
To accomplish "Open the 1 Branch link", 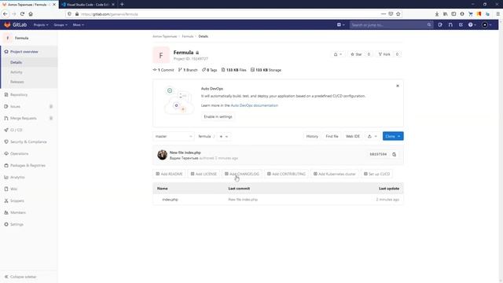I will coord(188,70).
